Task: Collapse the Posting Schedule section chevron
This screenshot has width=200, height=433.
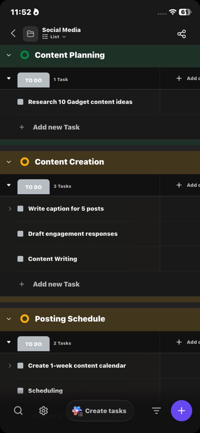Action: pos(9,319)
